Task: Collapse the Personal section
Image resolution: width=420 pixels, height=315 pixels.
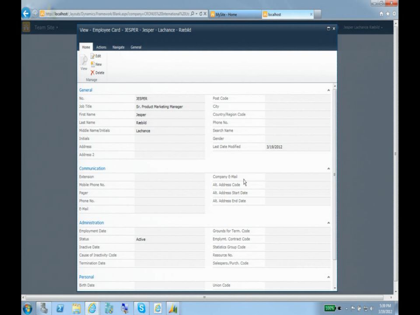Action: coord(329,277)
